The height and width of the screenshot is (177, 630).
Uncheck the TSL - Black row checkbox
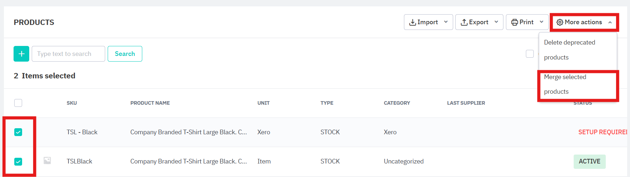coord(18,132)
